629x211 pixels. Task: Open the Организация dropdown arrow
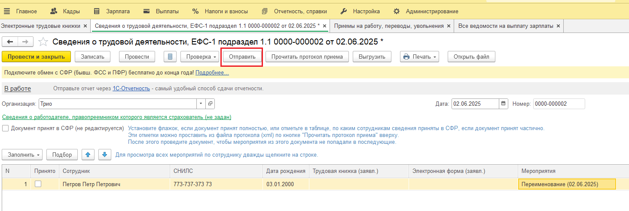[x=202, y=104]
